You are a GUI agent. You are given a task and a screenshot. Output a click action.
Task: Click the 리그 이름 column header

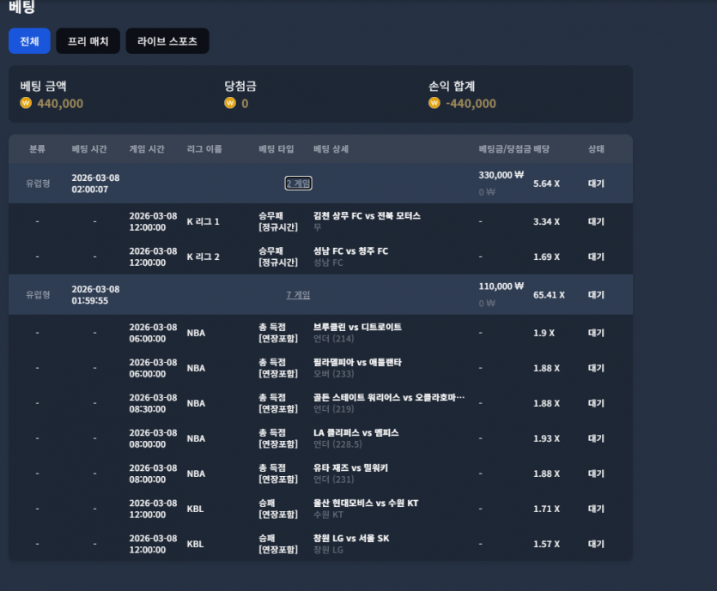(x=204, y=149)
